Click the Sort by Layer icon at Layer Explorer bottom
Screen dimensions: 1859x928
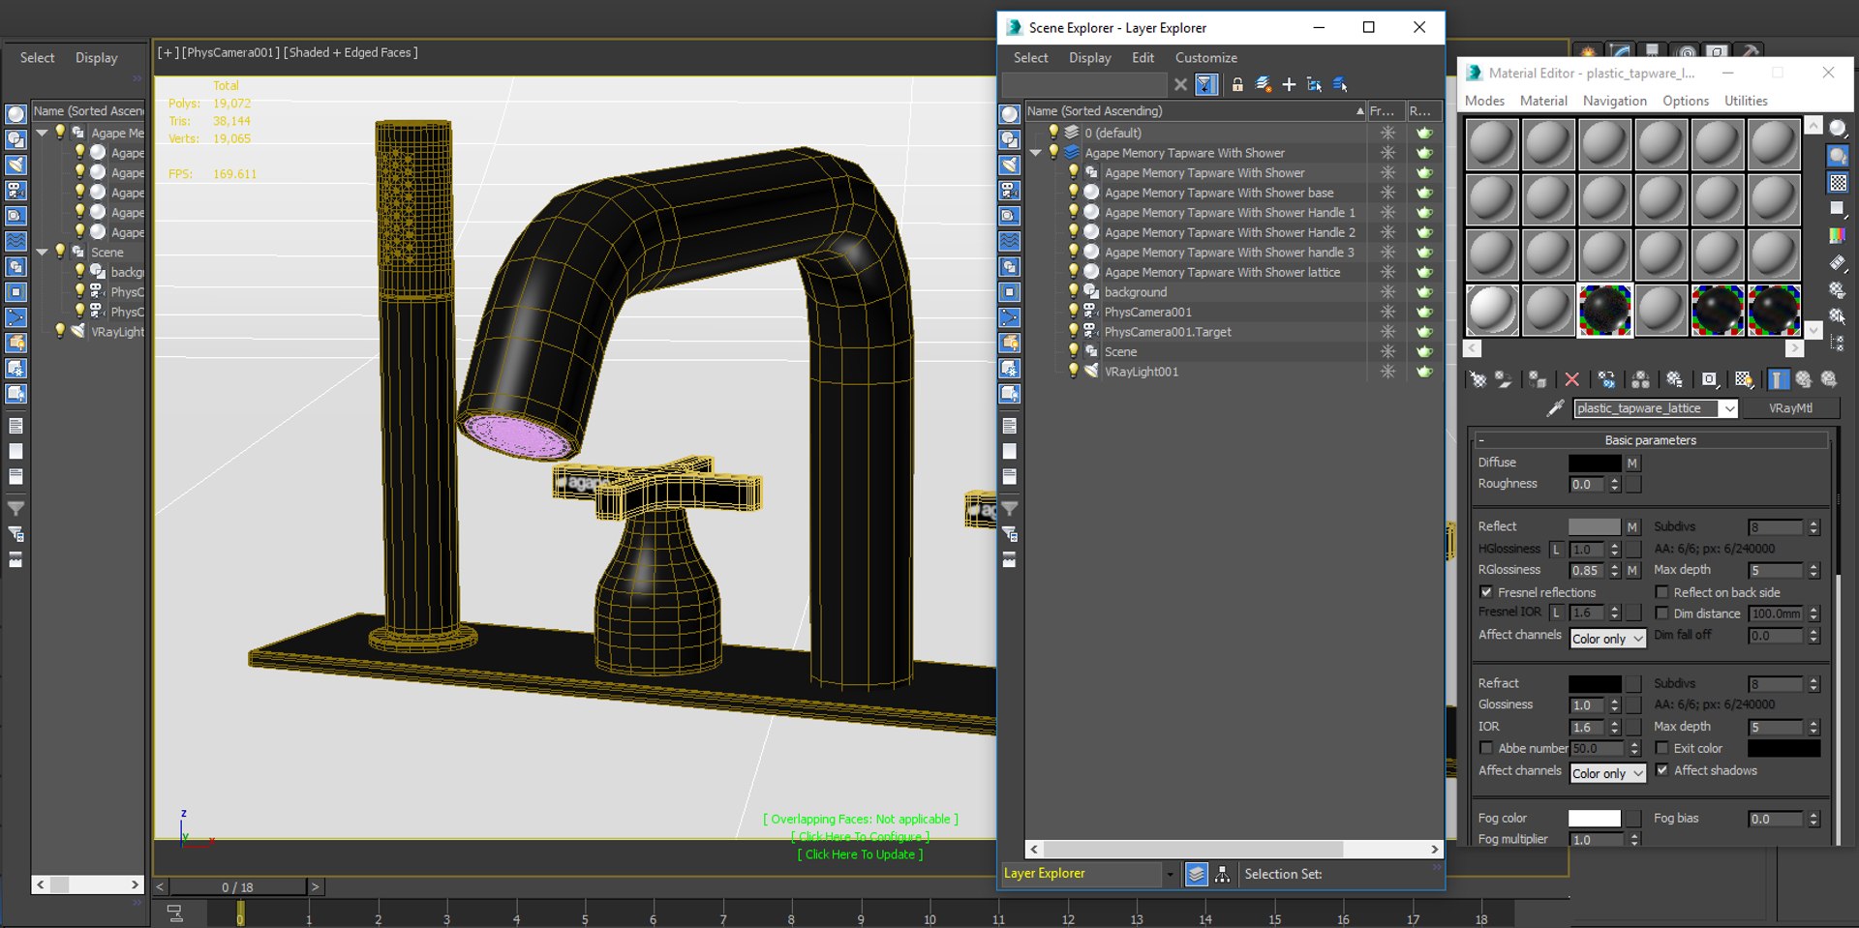click(1197, 874)
